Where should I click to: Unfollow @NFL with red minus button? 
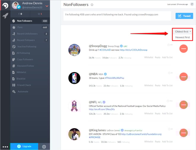(x=184, y=105)
